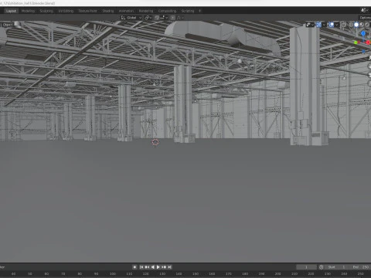Open the Animation workspace tab

tap(126, 11)
